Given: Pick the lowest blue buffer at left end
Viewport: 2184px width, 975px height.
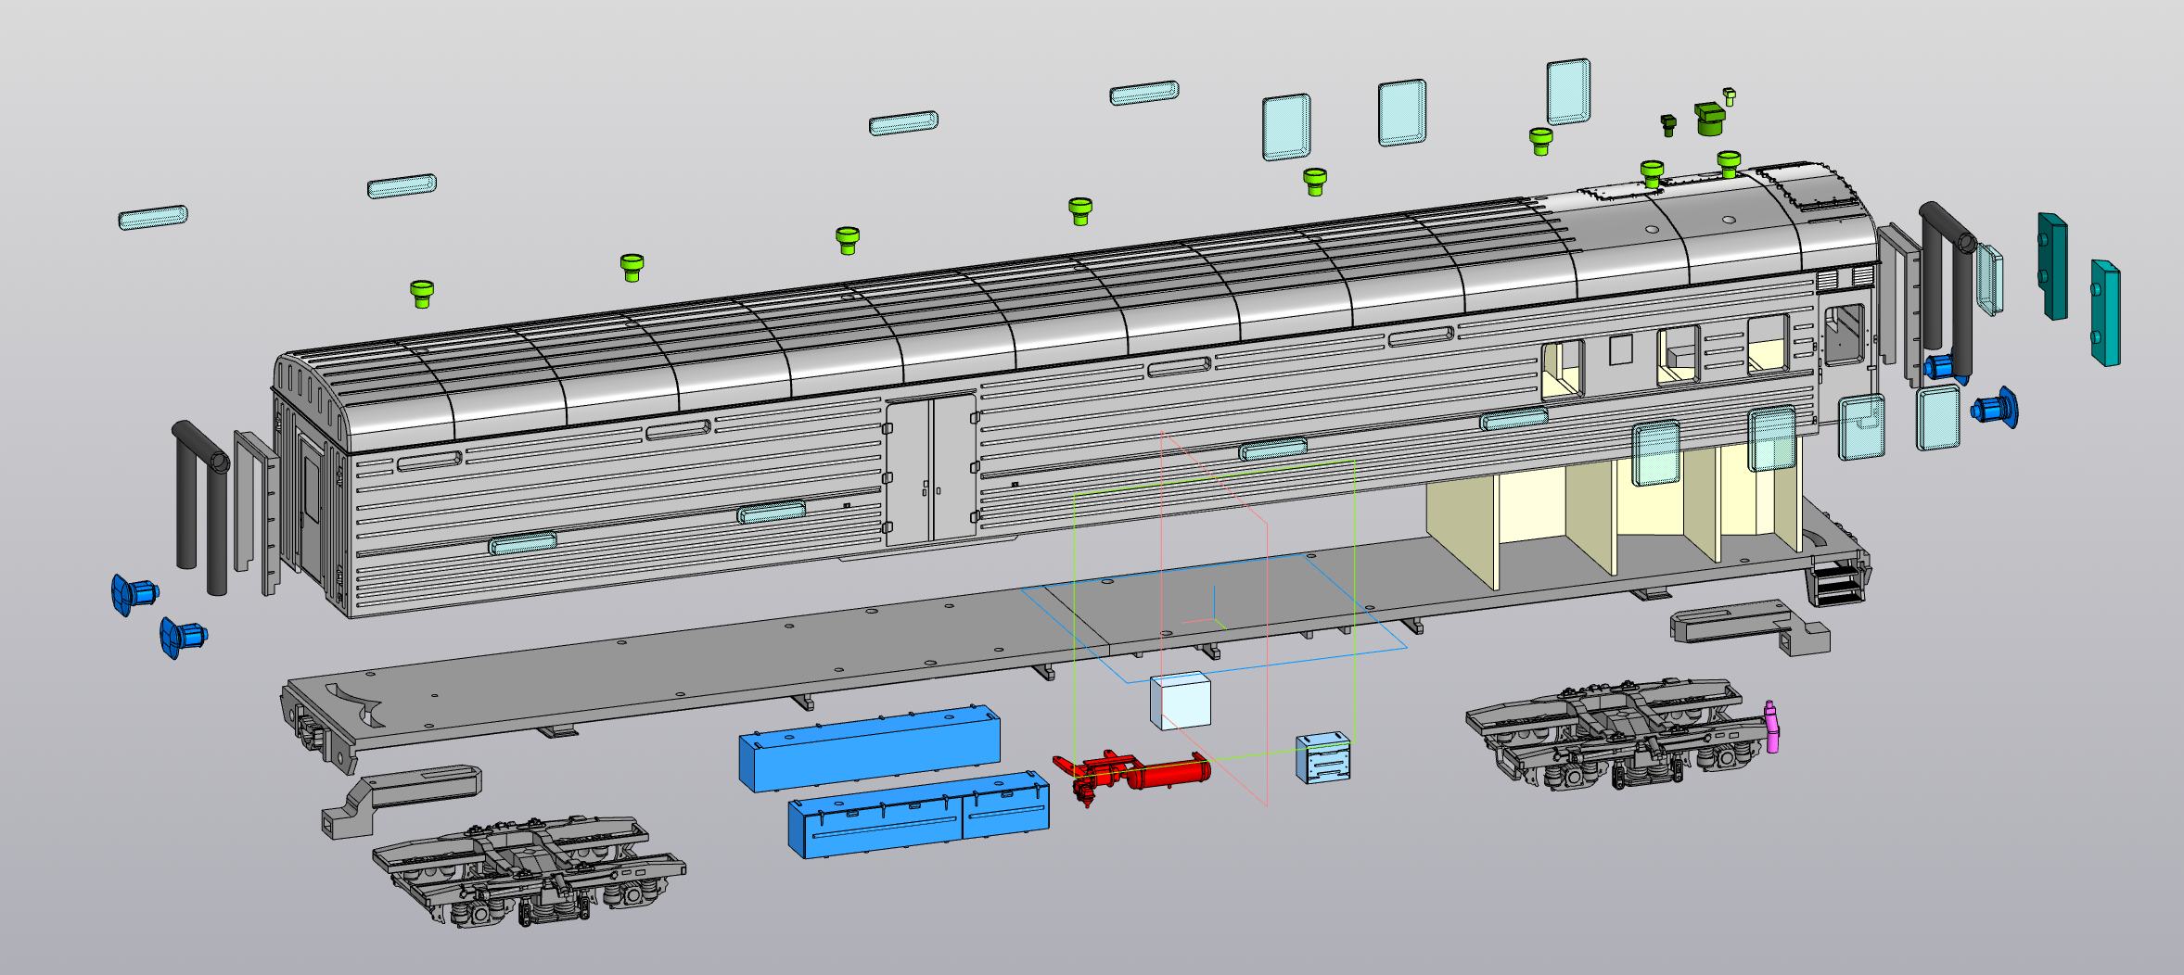Looking at the screenshot, I should [x=184, y=637].
